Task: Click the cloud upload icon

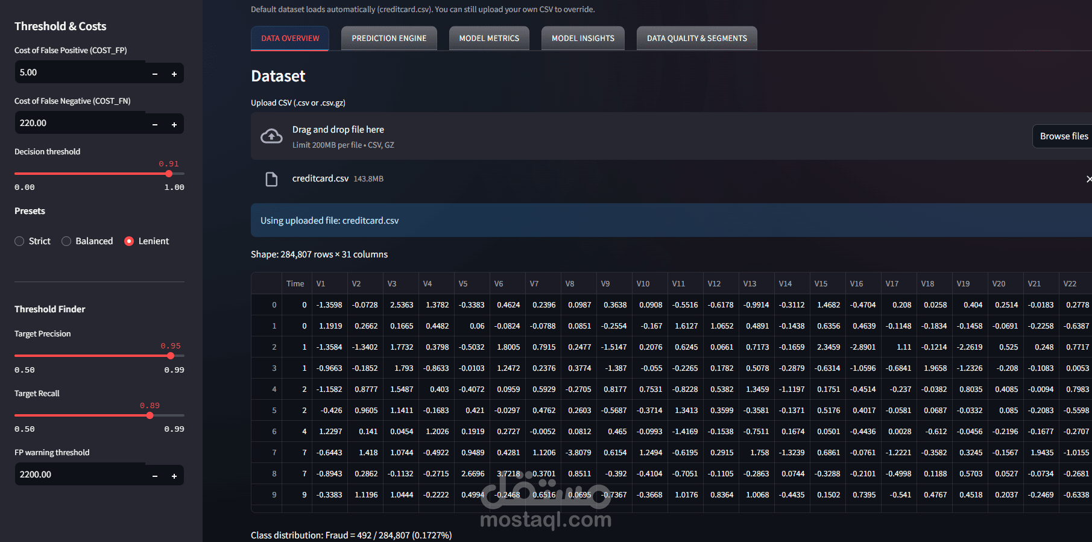Action: pos(271,136)
